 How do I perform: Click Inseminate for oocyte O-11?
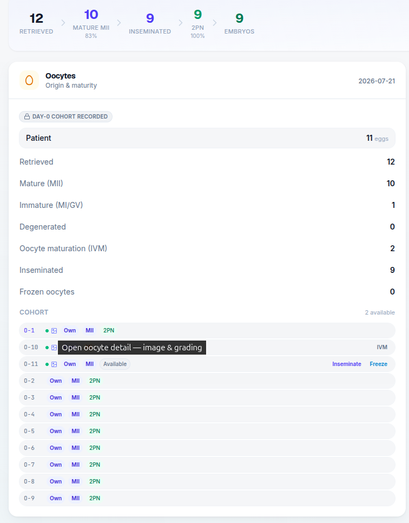(347, 364)
